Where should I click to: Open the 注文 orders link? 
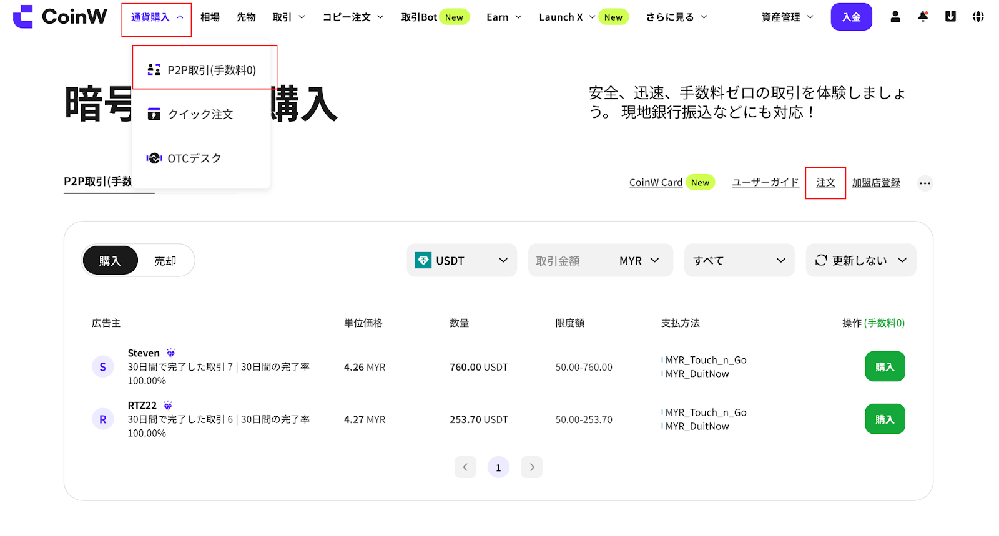click(825, 183)
